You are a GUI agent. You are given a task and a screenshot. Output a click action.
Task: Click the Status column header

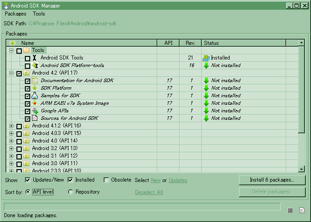[x=244, y=43]
